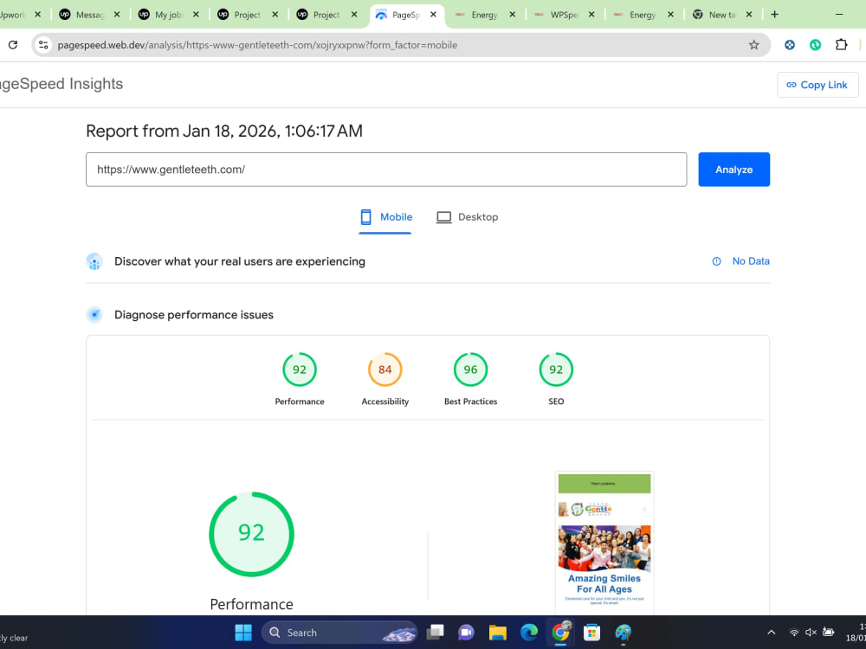Close the PageSpeed tab
This screenshot has width=866, height=649.
(x=434, y=15)
